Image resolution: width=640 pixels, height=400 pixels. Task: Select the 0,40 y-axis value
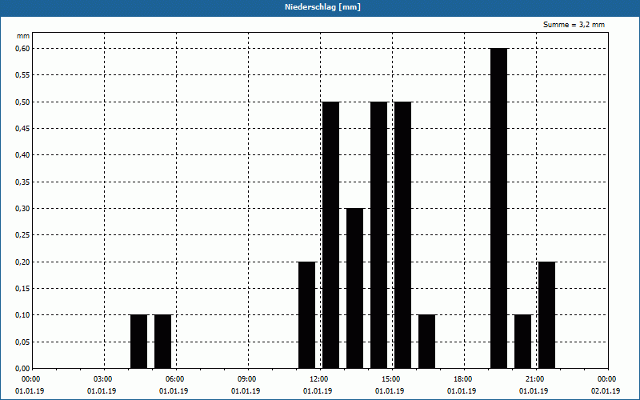pyautogui.click(x=22, y=155)
